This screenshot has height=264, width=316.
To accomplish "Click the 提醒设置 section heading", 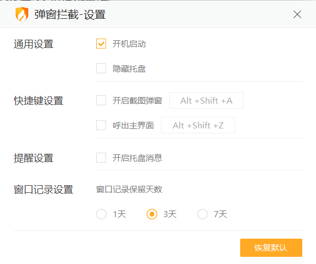I will click(x=34, y=158).
